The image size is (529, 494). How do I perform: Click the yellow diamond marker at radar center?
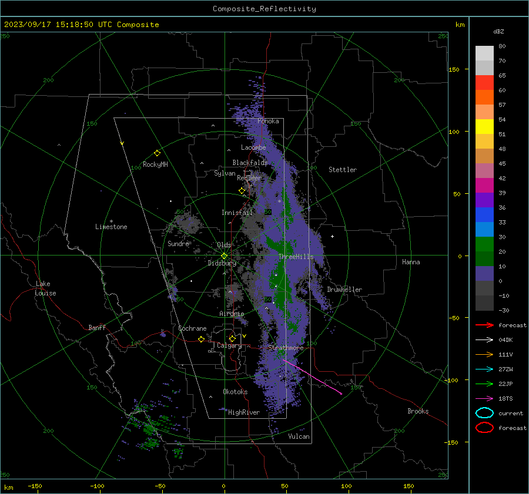click(224, 256)
